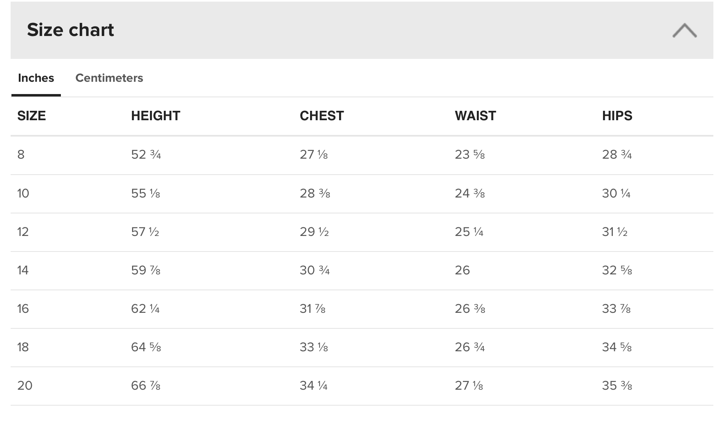The width and height of the screenshot is (715, 431).
Task: Click the HEIGHT column header
Action: (x=155, y=116)
